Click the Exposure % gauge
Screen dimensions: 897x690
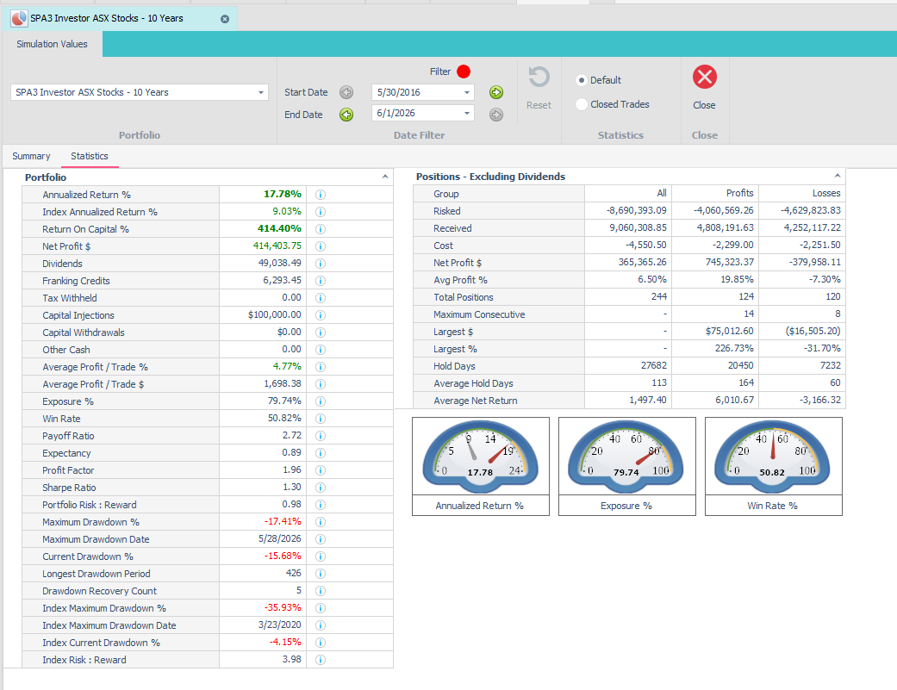coord(627,456)
